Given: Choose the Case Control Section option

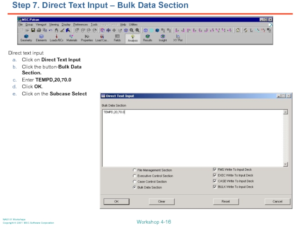Looking at the screenshot, I should pyautogui.click(x=134, y=182).
